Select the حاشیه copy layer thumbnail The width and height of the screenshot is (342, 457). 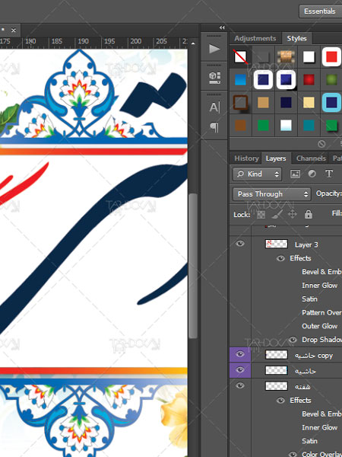(x=277, y=354)
